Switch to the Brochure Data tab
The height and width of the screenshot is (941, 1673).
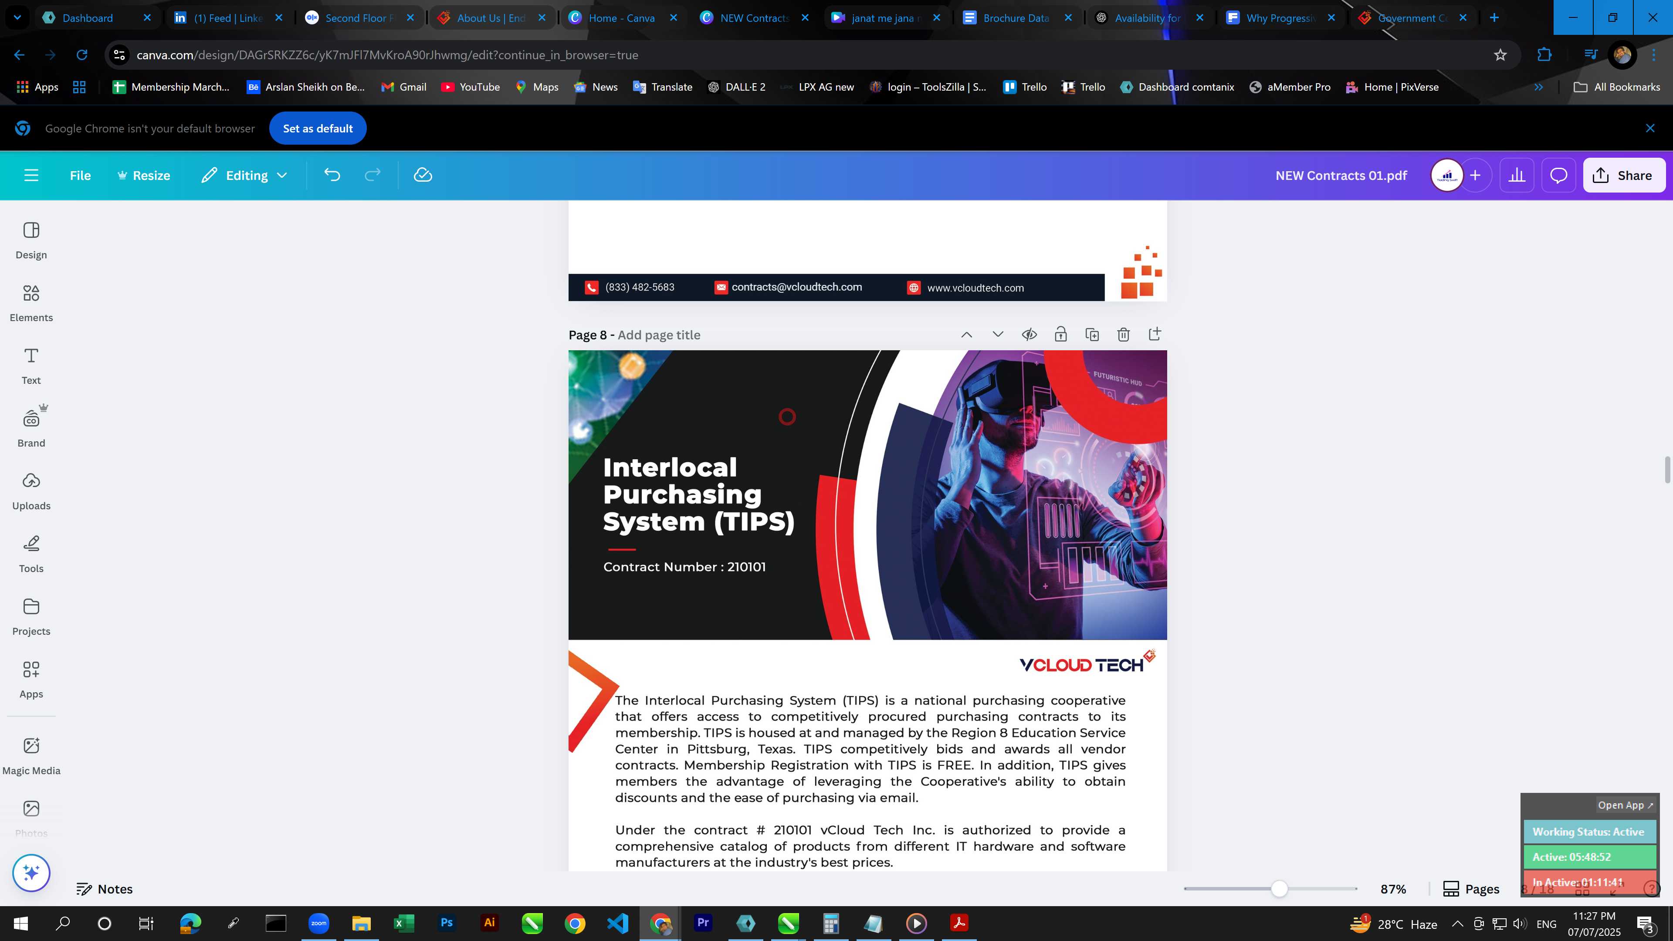tap(1016, 17)
